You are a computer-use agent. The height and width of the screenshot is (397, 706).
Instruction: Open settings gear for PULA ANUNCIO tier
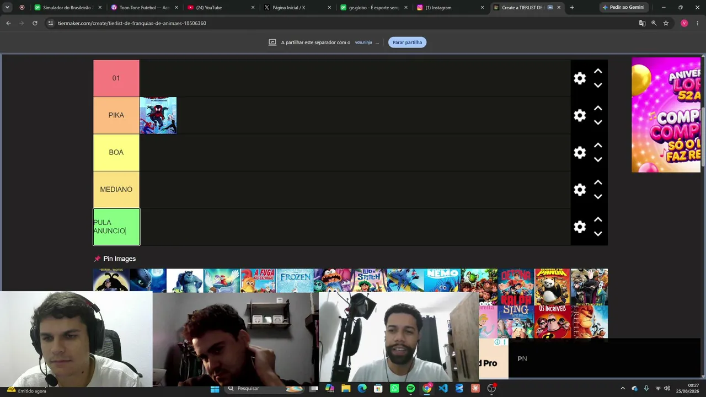580,227
